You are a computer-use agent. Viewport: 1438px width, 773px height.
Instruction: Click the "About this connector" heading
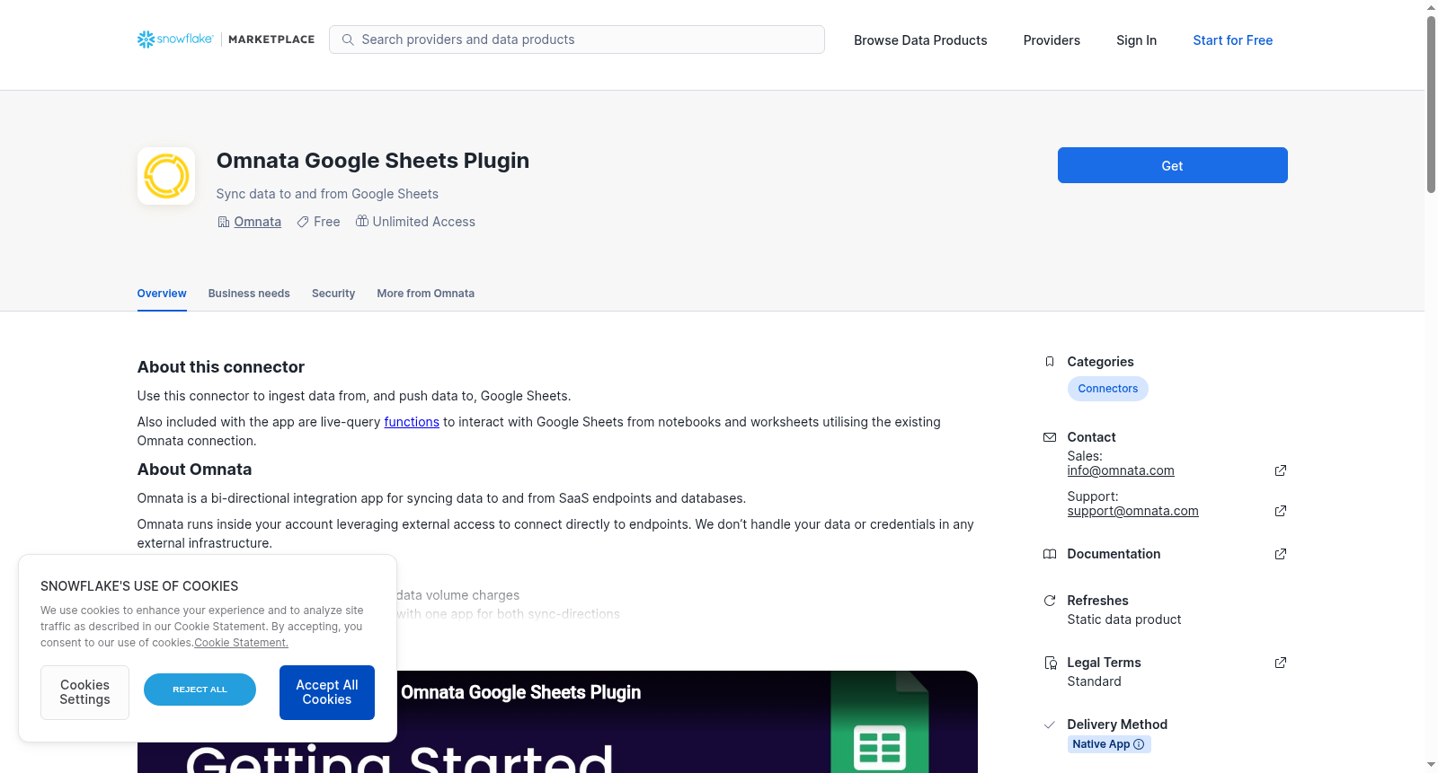221,367
